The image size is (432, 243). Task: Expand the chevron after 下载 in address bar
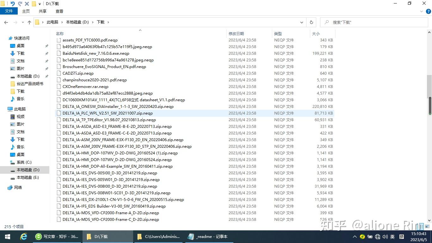[x=108, y=22]
